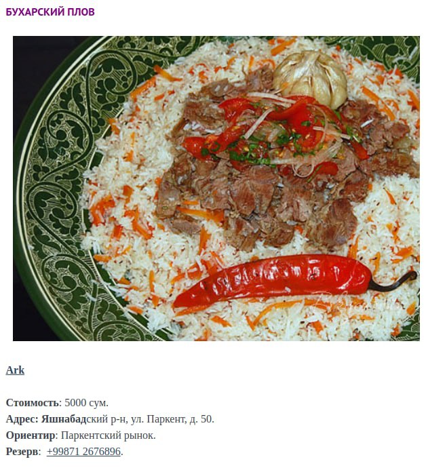445x470 pixels.
Task: Click the БУХАРСКИЙ ПЛОВ heading
Action: [50, 12]
